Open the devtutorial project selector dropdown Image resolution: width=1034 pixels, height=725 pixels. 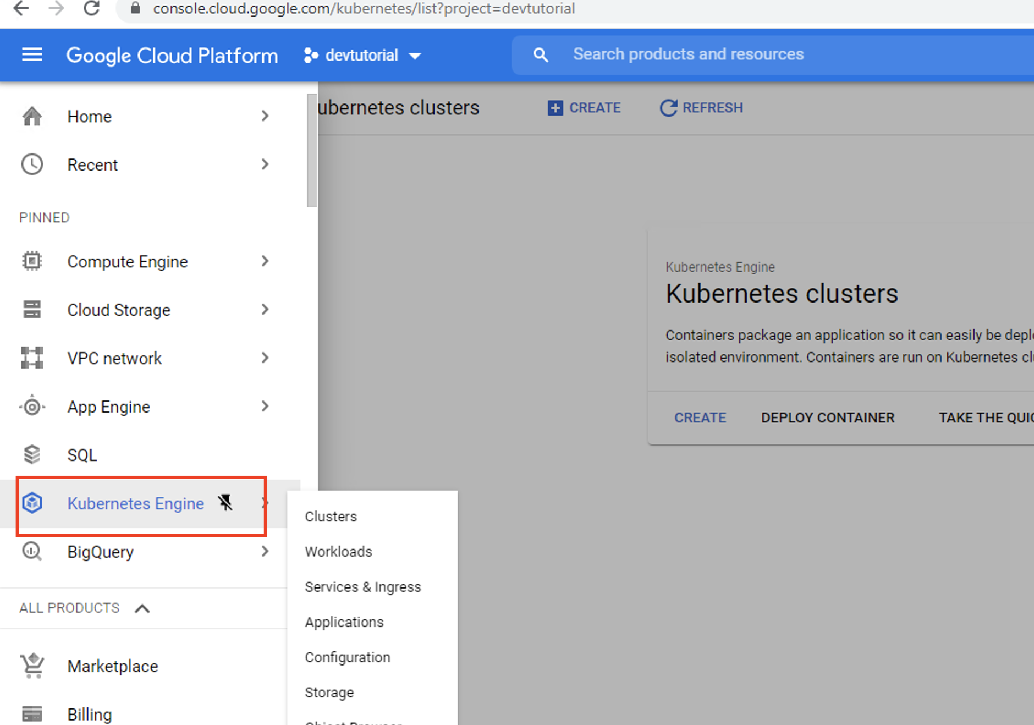[x=363, y=55]
